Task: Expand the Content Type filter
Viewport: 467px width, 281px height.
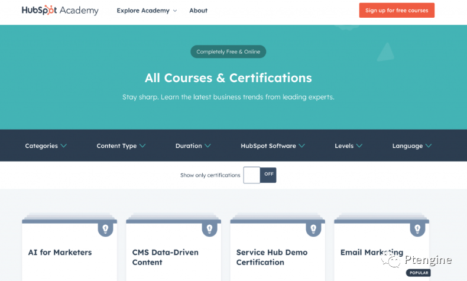Action: 121,146
